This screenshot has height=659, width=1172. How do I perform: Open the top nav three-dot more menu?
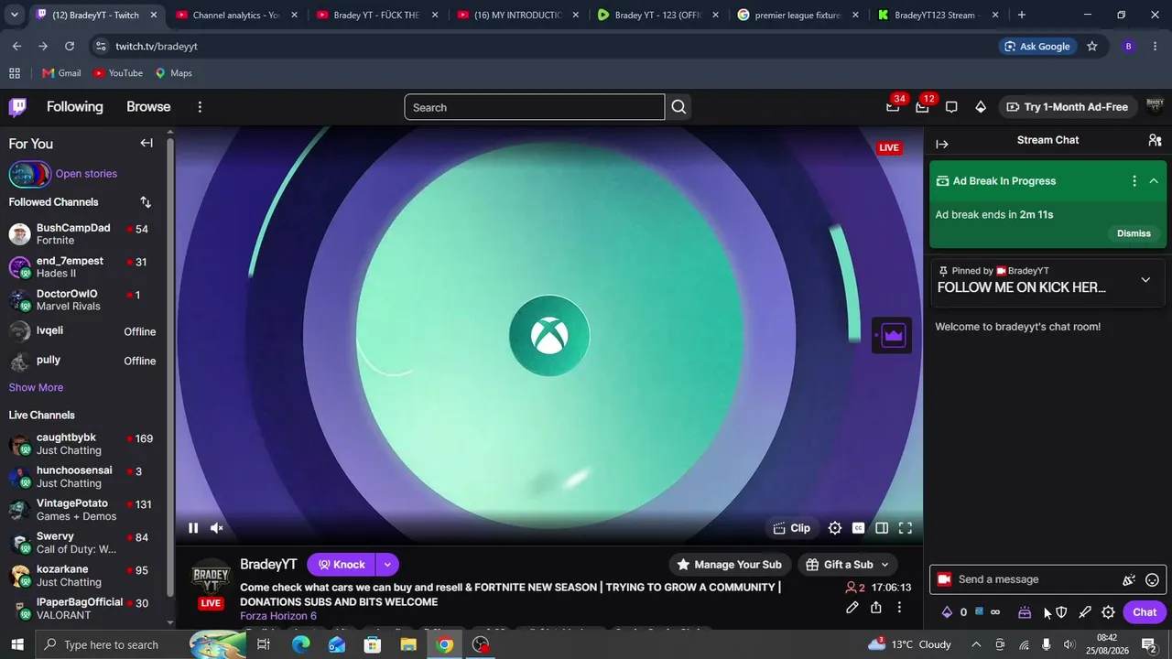(200, 107)
